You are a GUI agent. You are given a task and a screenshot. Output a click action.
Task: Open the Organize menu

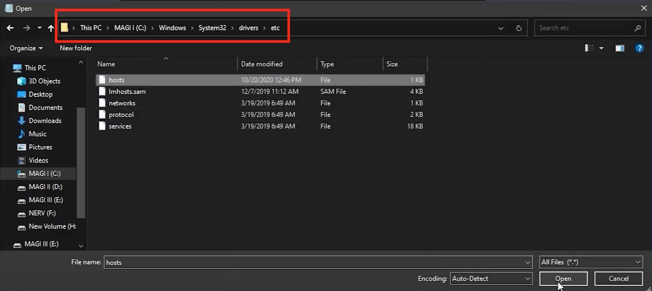point(25,48)
